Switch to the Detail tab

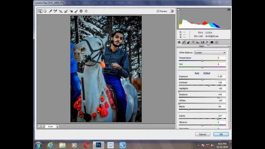[188, 42]
